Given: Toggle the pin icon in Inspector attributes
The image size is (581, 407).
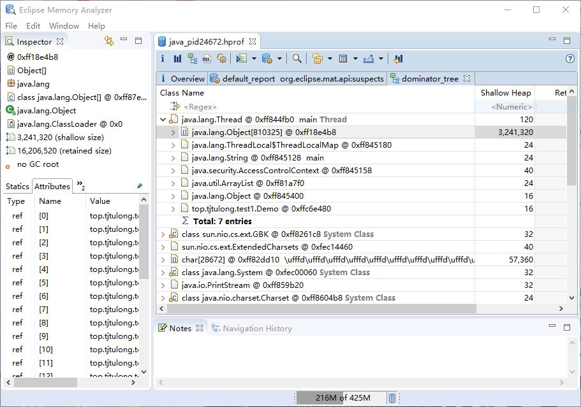Looking at the screenshot, I should pos(140,186).
